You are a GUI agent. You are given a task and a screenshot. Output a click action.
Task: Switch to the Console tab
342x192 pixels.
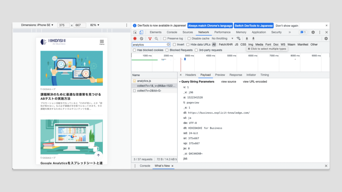click(x=172, y=32)
